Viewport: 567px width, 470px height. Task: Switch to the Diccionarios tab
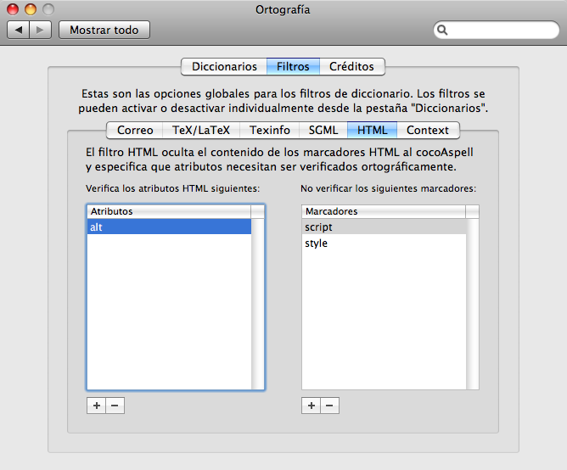(x=224, y=66)
